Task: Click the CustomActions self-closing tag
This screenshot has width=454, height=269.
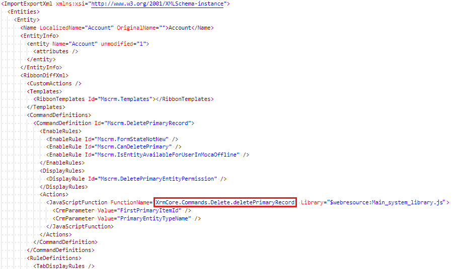Action: pos(54,83)
